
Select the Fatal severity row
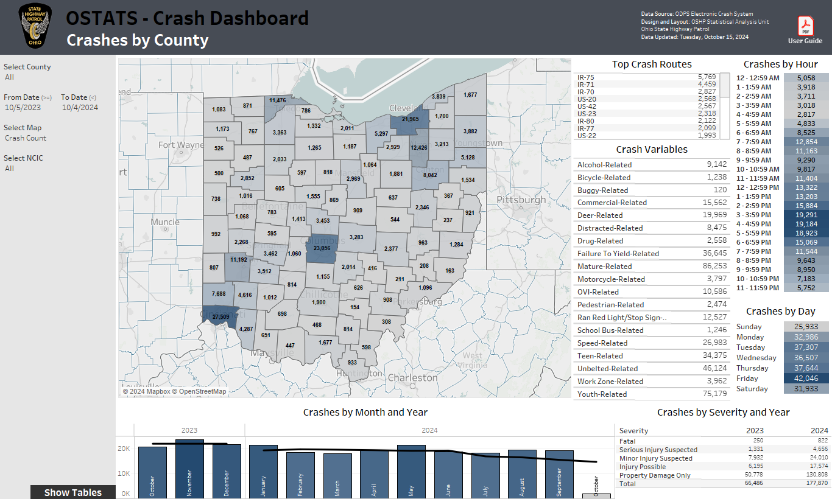tap(723, 441)
